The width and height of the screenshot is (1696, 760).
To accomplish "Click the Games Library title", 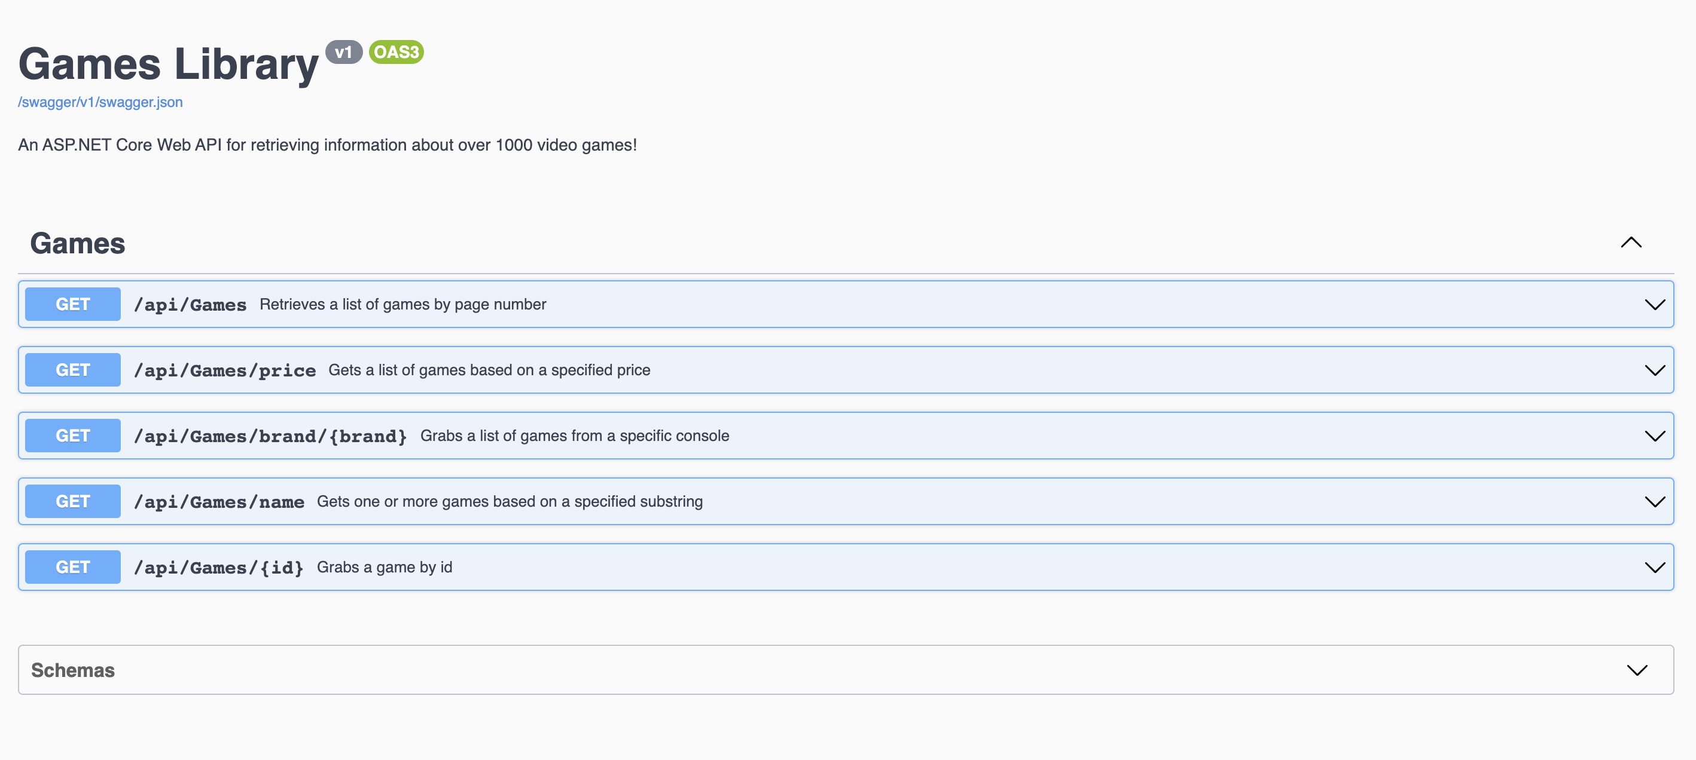I will click(x=167, y=63).
